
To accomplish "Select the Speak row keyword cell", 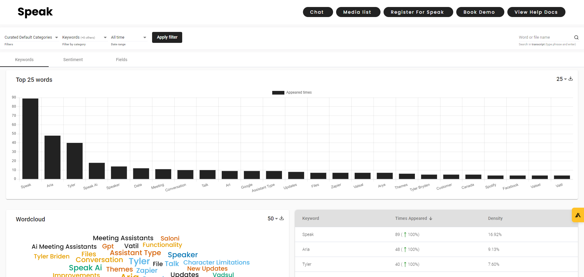I will click(308, 234).
